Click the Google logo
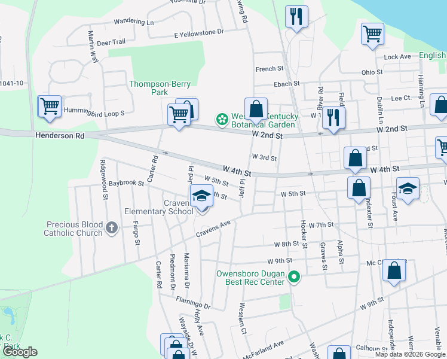This screenshot has height=359, width=447. point(20,352)
